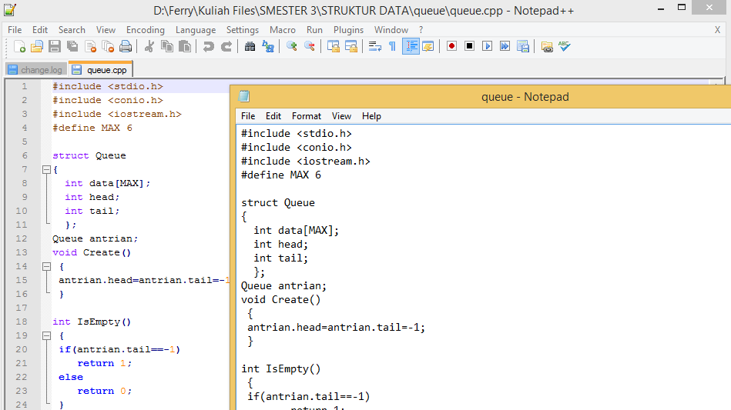Cut selection with the scissors icon

point(149,46)
